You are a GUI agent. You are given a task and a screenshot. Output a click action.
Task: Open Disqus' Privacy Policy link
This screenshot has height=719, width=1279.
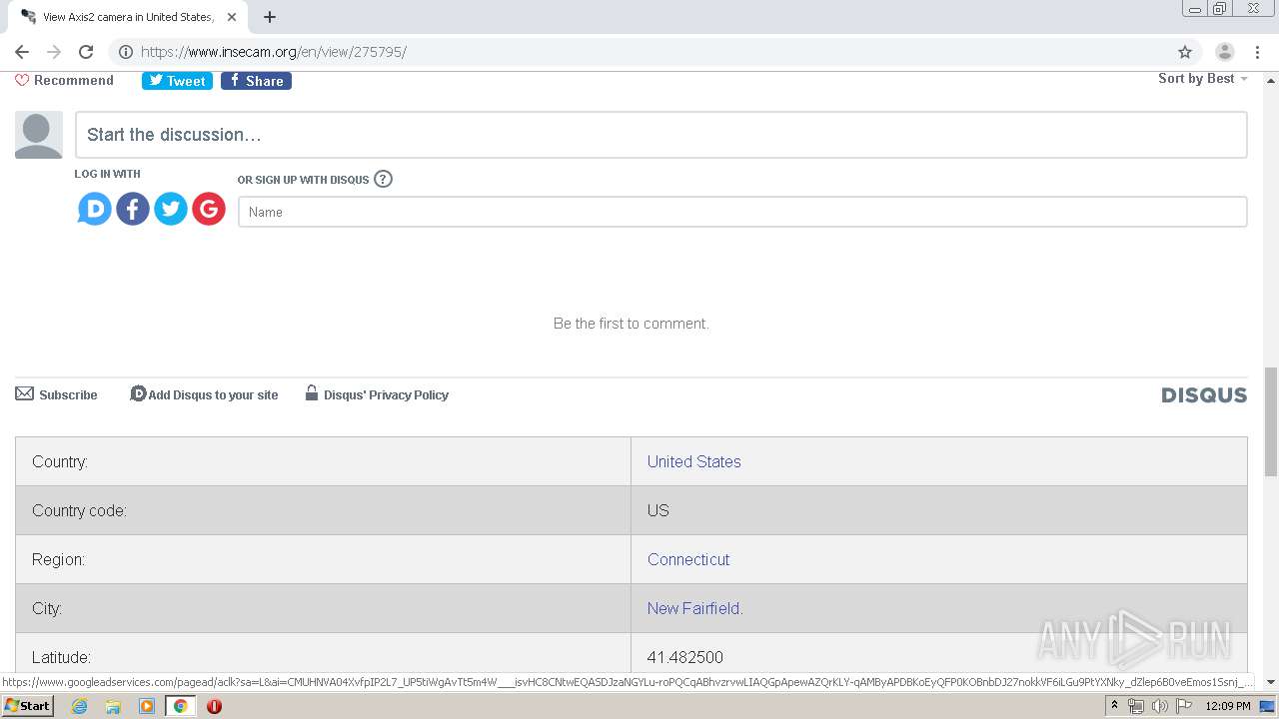click(x=377, y=394)
